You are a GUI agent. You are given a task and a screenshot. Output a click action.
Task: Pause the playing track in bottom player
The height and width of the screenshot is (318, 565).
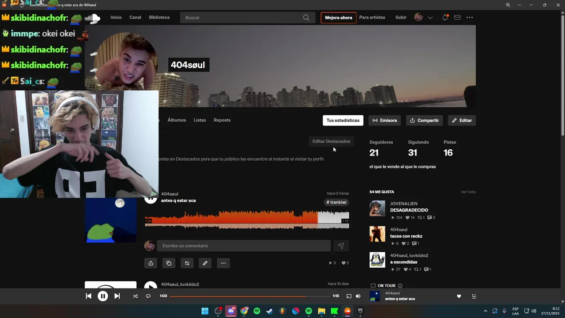coord(103,296)
